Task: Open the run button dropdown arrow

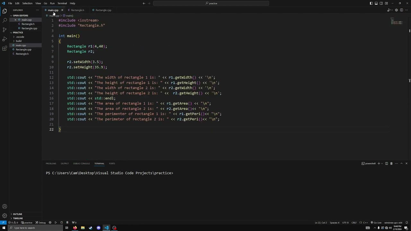Action: pyautogui.click(x=392, y=10)
